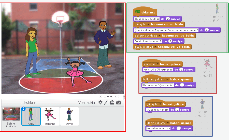Image resolution: width=229 pixels, height=140 pixels.
Task: Select the Ballerina sprite thumbnail
Action: [x=50, y=116]
